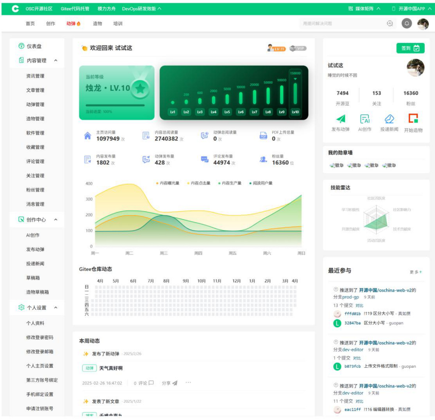
Task: Click the 评论发布量 chat icon
Action: click(x=204, y=159)
